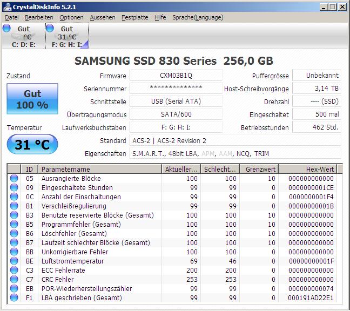Select the C: D: E: disk tab
The height and width of the screenshot is (311, 350).
point(23,36)
